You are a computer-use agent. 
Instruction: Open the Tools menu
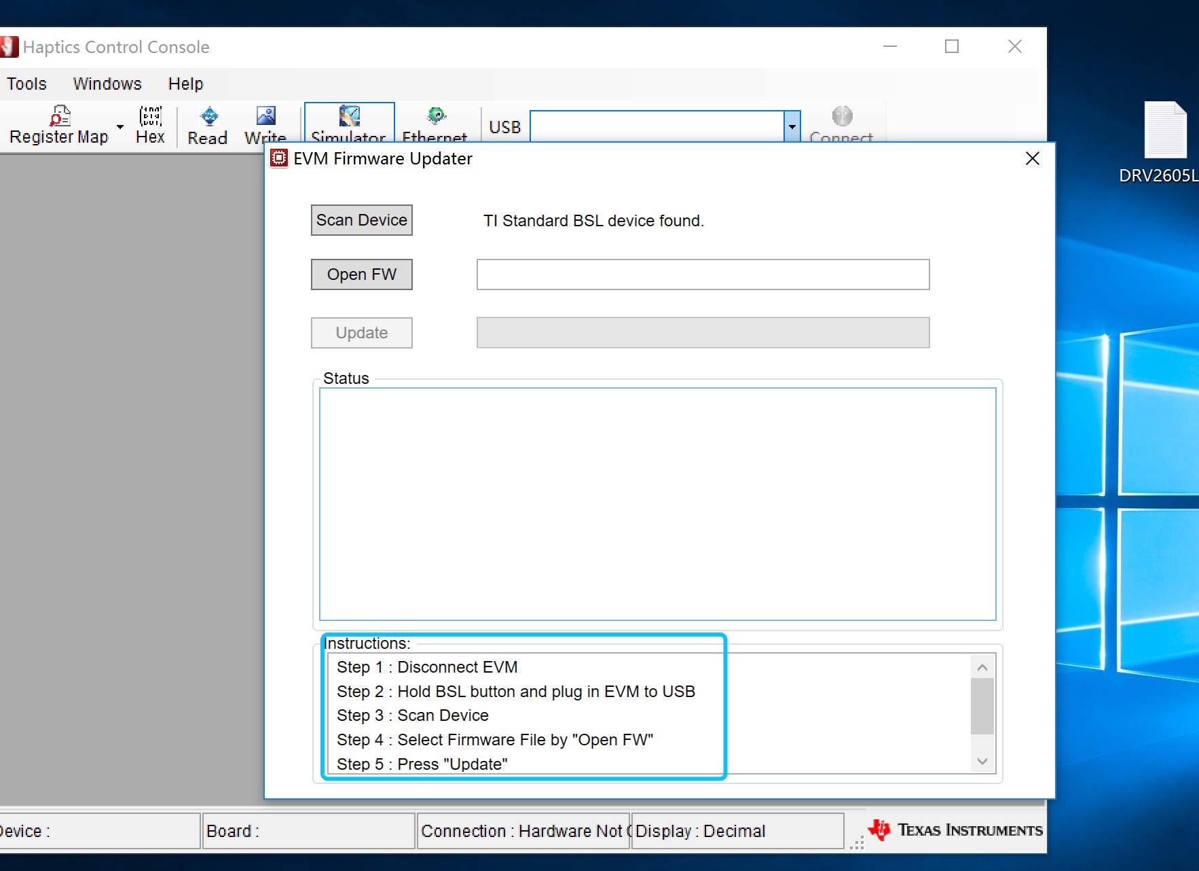click(x=26, y=84)
